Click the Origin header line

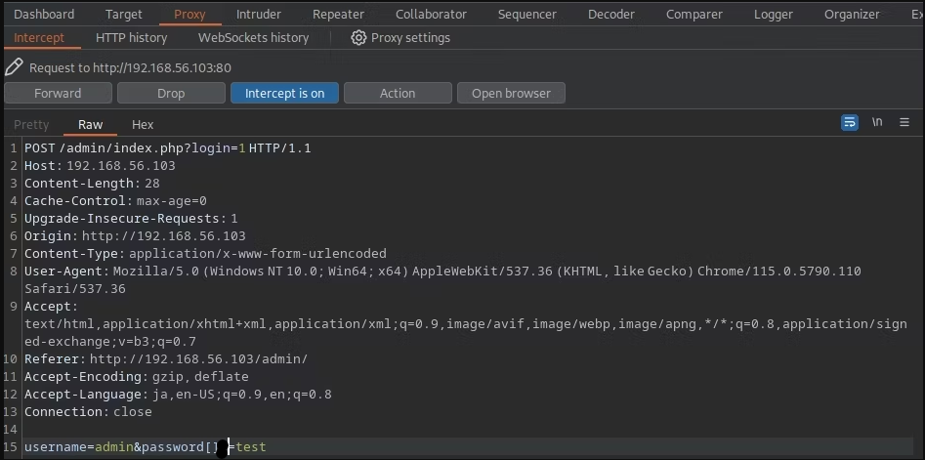point(135,236)
